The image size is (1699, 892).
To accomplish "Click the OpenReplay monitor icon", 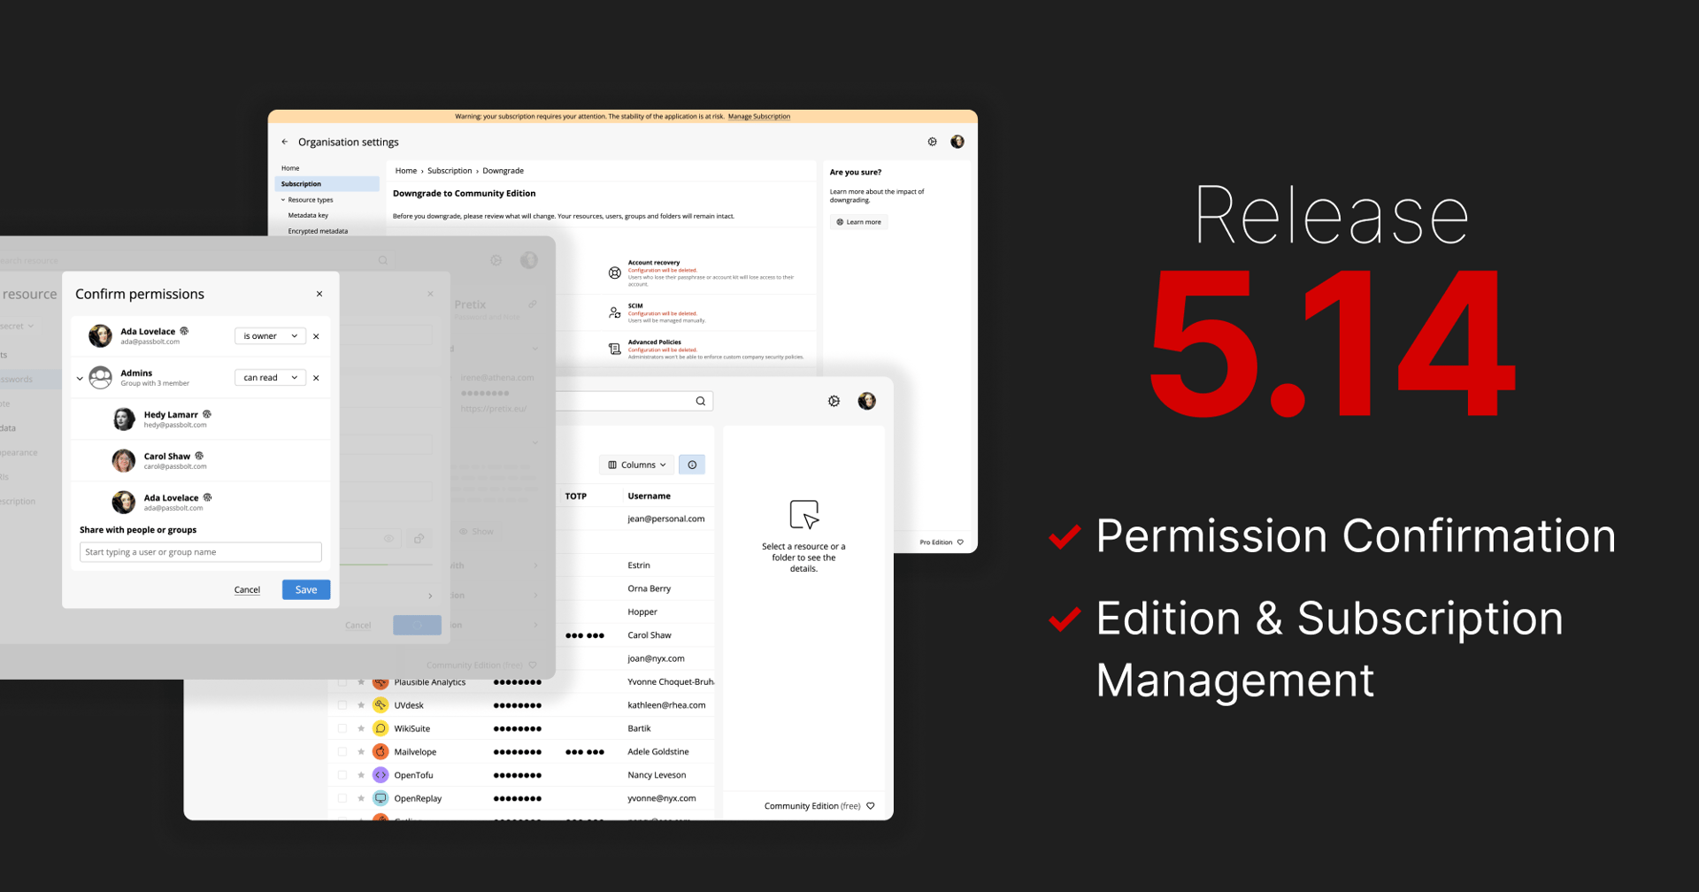I will coord(381,798).
